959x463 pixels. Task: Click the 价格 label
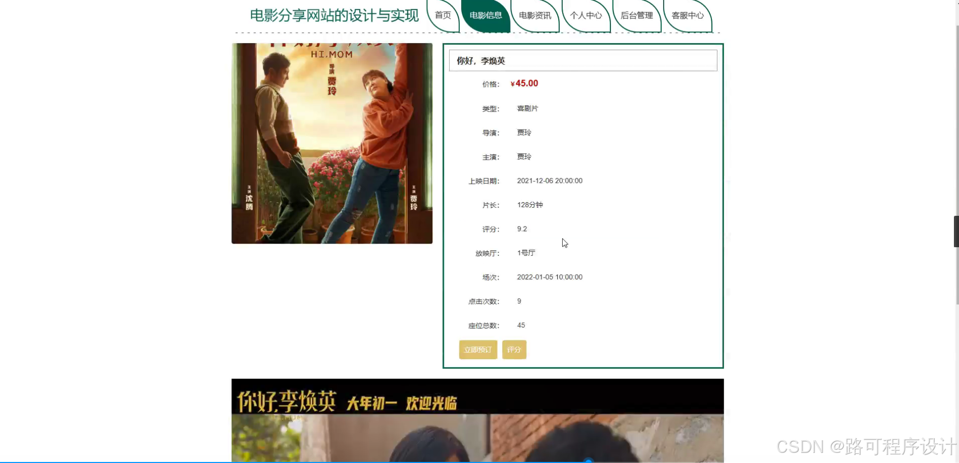[x=491, y=85]
